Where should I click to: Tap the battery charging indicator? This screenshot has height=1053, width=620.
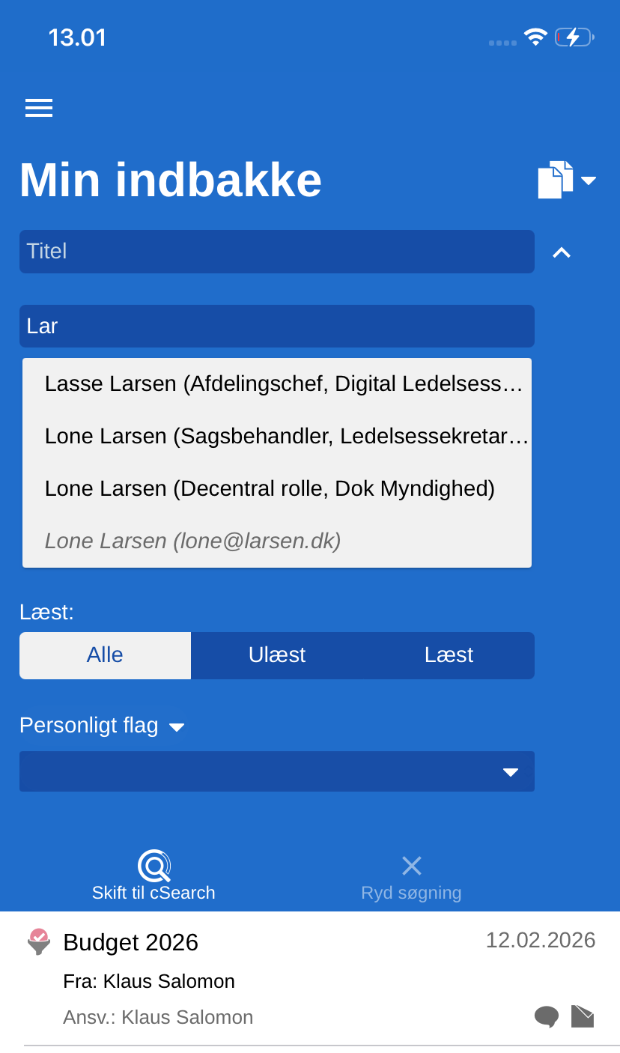click(x=574, y=37)
